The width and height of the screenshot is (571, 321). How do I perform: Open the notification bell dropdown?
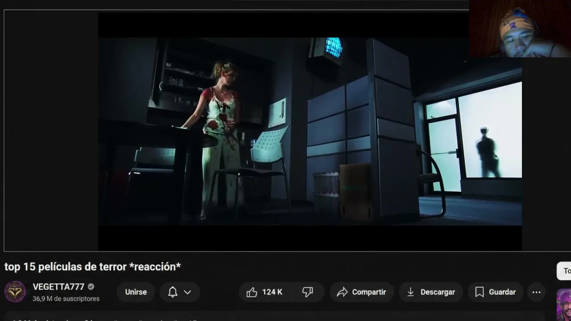[179, 292]
